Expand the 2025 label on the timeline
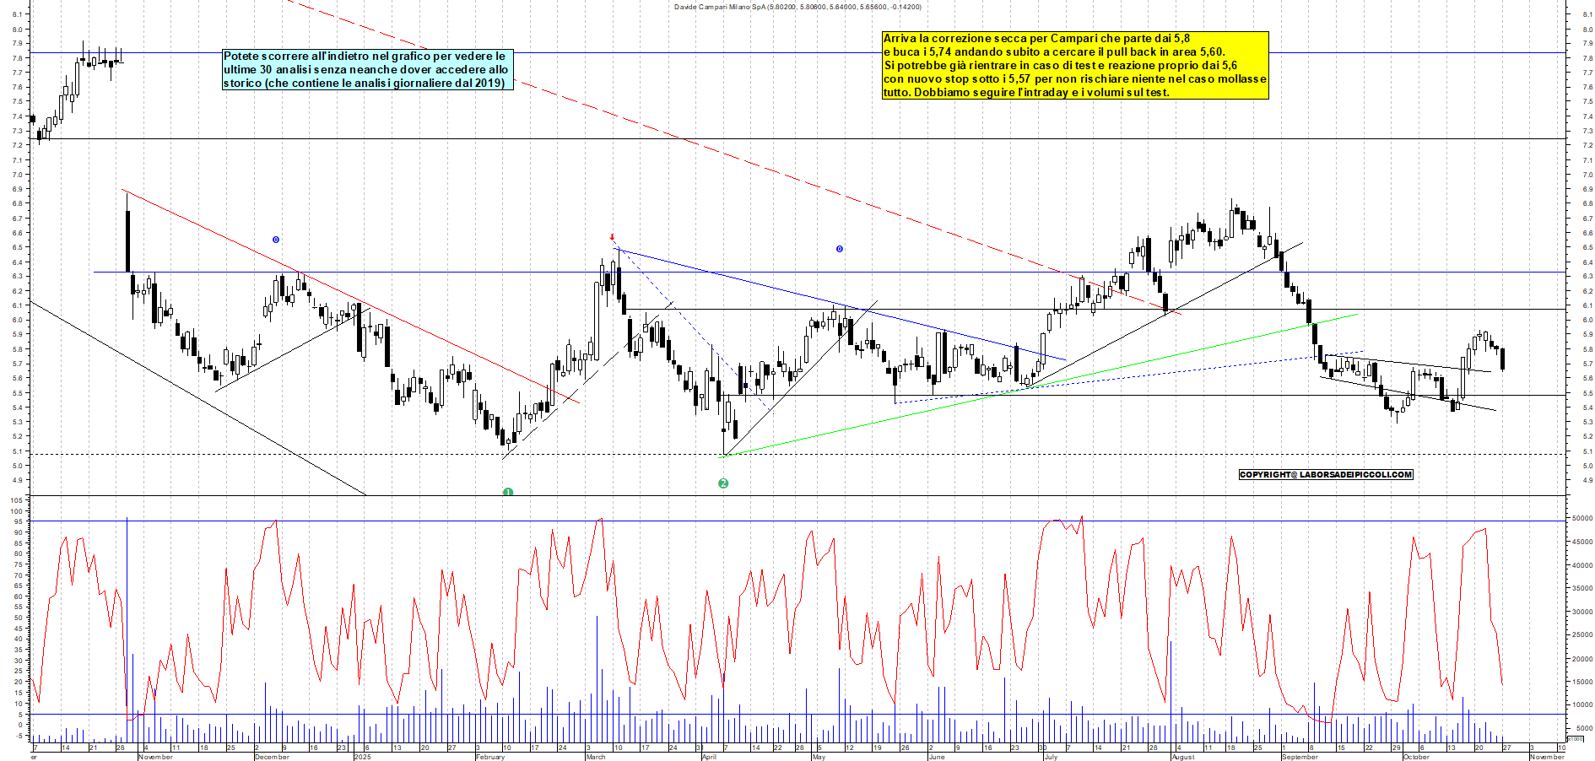The height and width of the screenshot is (761, 1595). tap(363, 757)
